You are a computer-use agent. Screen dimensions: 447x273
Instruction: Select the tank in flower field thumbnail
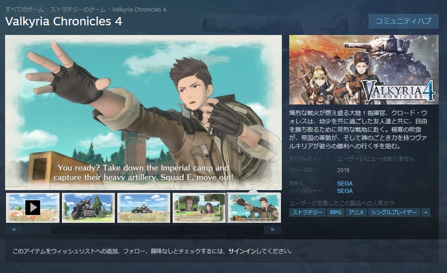(x=143, y=208)
